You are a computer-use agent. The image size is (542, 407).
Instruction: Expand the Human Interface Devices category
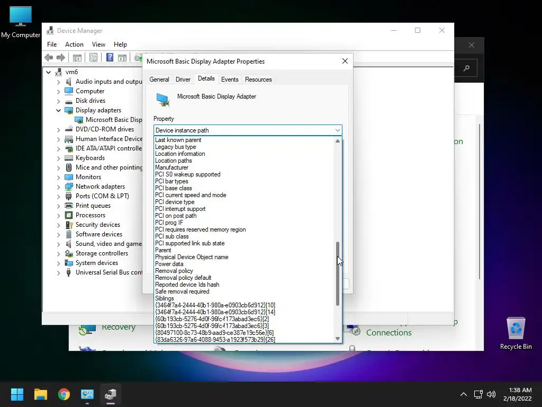[x=58, y=139]
